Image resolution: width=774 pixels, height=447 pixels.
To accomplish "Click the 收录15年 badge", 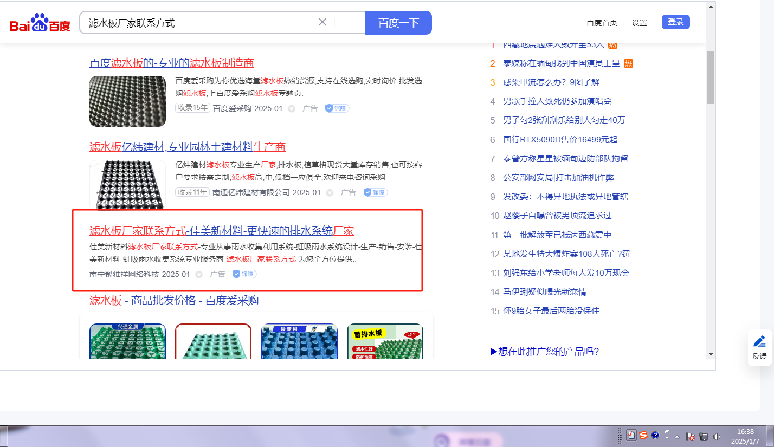I will click(x=192, y=108).
